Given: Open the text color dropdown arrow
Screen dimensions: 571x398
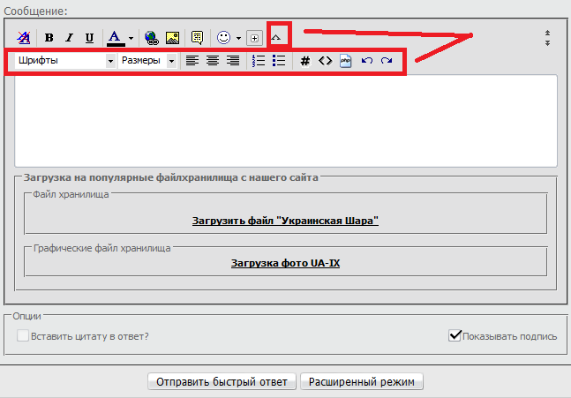Looking at the screenshot, I should pos(131,38).
